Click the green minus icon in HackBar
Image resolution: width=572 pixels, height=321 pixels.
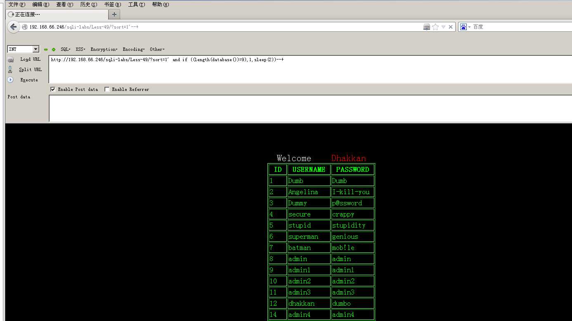tap(46, 49)
